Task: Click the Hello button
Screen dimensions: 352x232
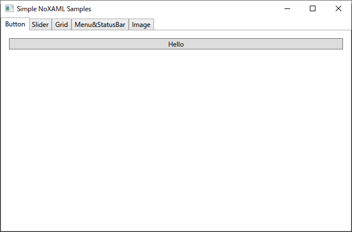Action: (x=176, y=44)
